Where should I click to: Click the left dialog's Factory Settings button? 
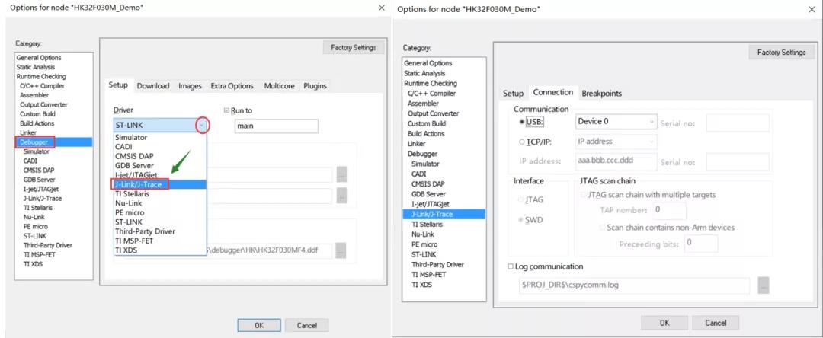coord(354,48)
